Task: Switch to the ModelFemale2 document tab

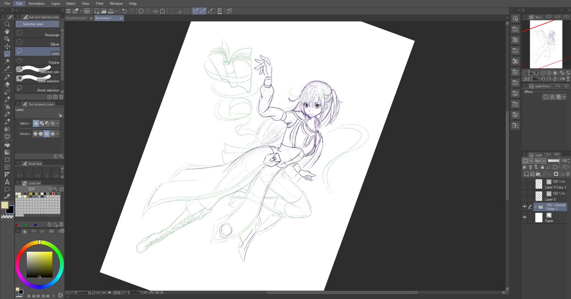Action: (x=78, y=18)
